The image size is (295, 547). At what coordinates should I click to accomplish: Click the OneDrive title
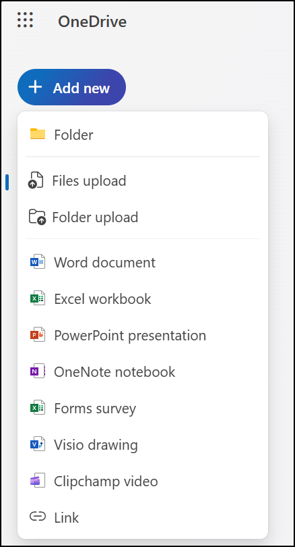92,22
